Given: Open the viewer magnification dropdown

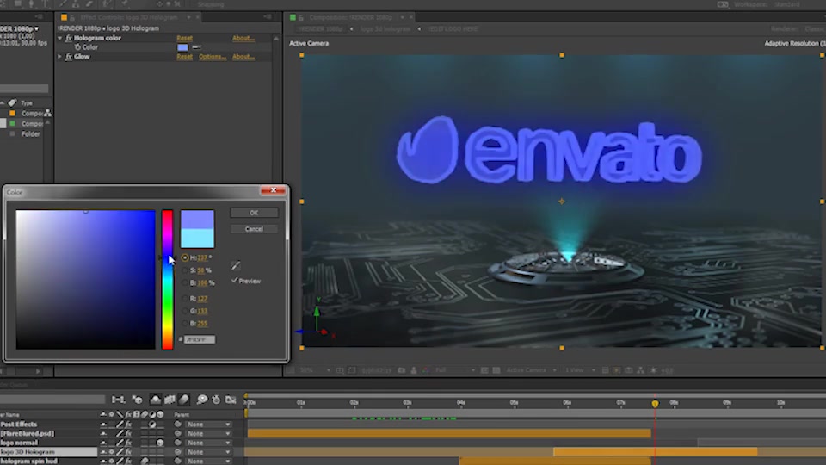Looking at the screenshot, I should [315, 370].
